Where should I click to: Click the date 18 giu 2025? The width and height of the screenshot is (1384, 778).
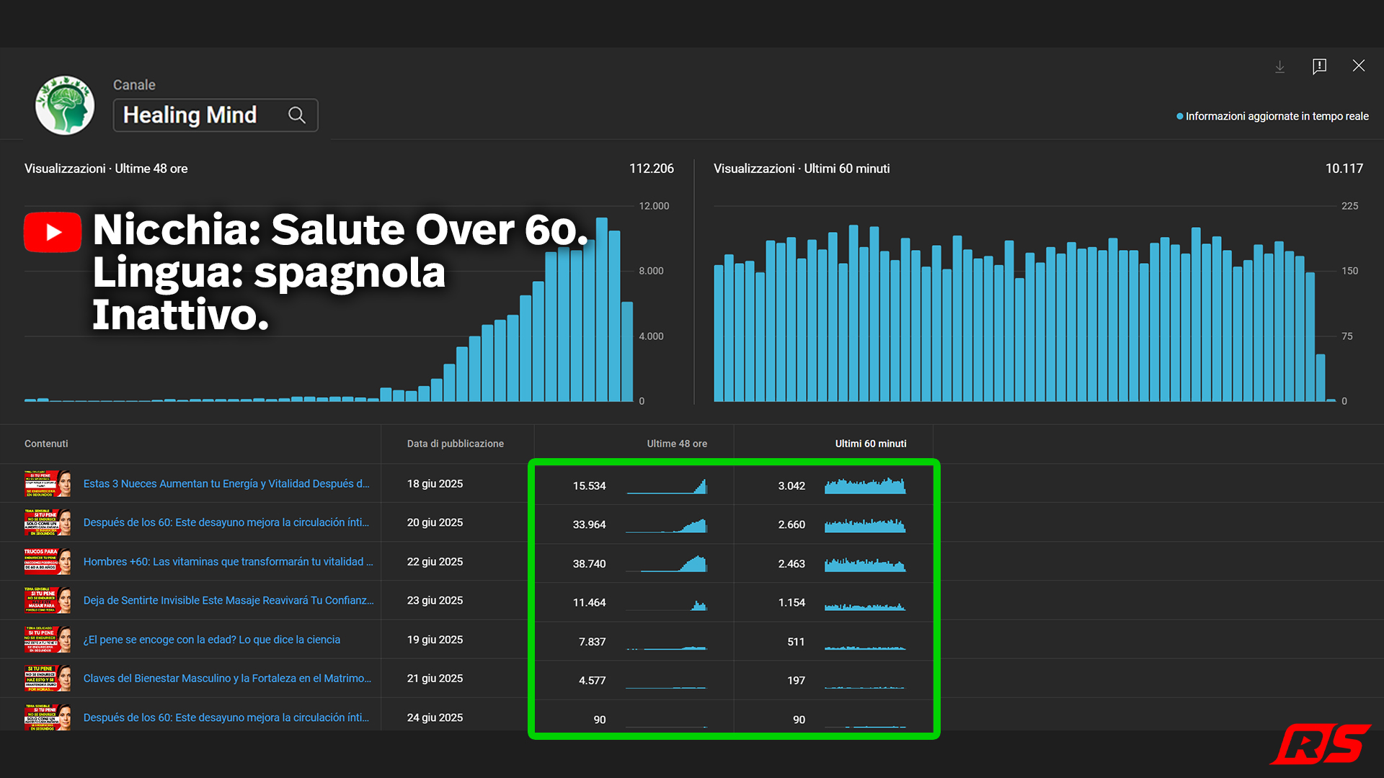tap(435, 483)
